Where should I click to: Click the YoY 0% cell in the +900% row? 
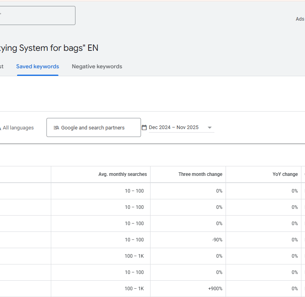pyautogui.click(x=294, y=289)
